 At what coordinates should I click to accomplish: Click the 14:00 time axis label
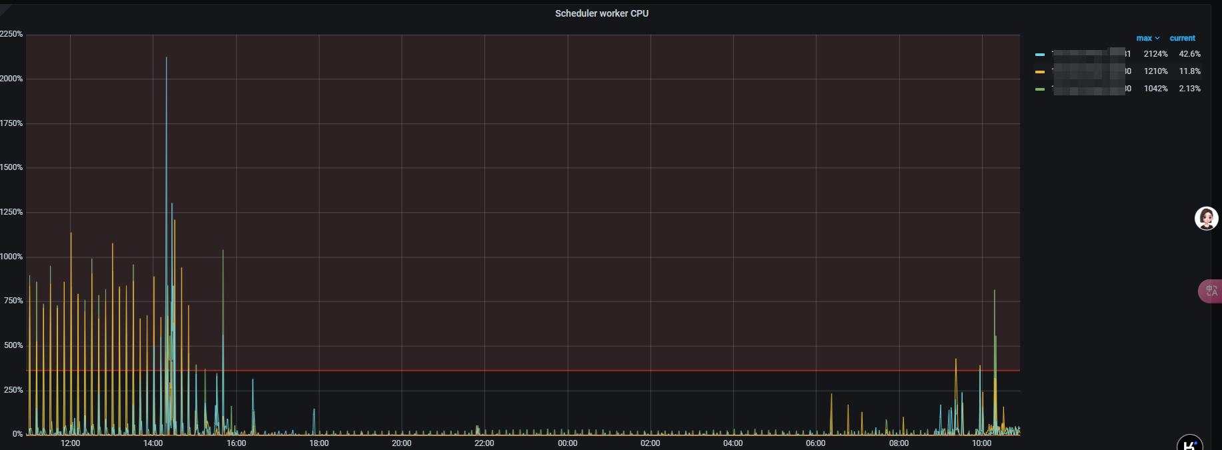pos(153,443)
